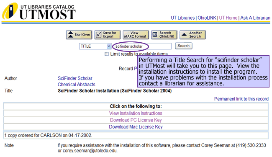Click Another Search button
272x157 pixels.
pos(192,35)
